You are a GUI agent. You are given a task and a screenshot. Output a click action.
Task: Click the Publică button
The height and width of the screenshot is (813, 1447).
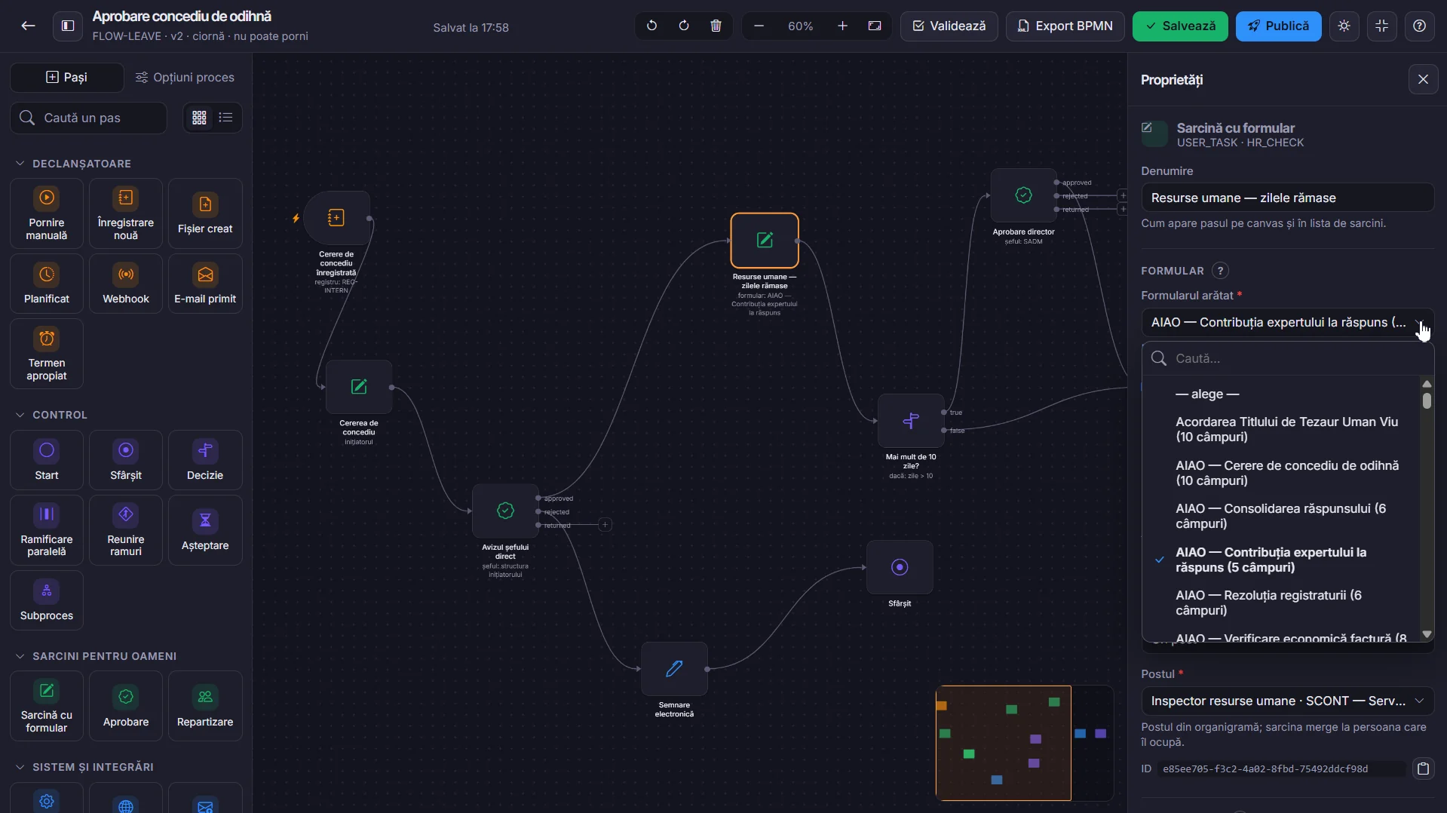click(1278, 26)
